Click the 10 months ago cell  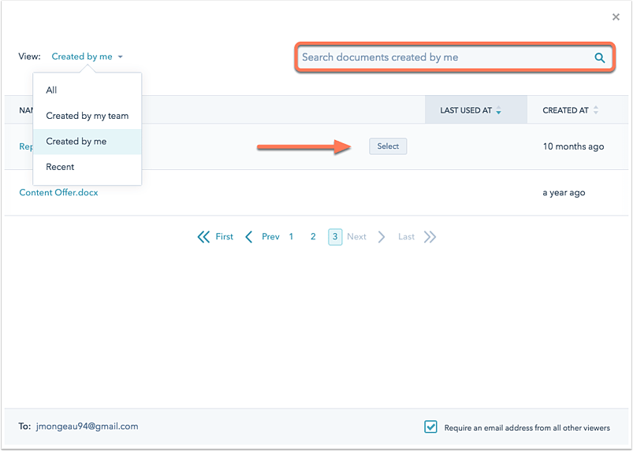click(573, 146)
